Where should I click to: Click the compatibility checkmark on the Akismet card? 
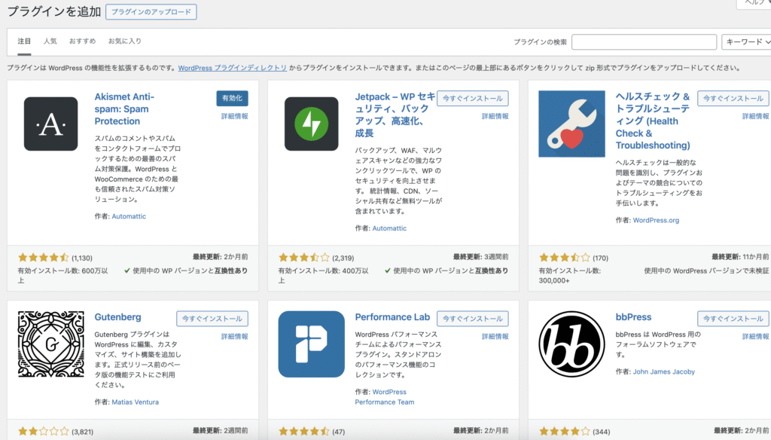click(127, 270)
